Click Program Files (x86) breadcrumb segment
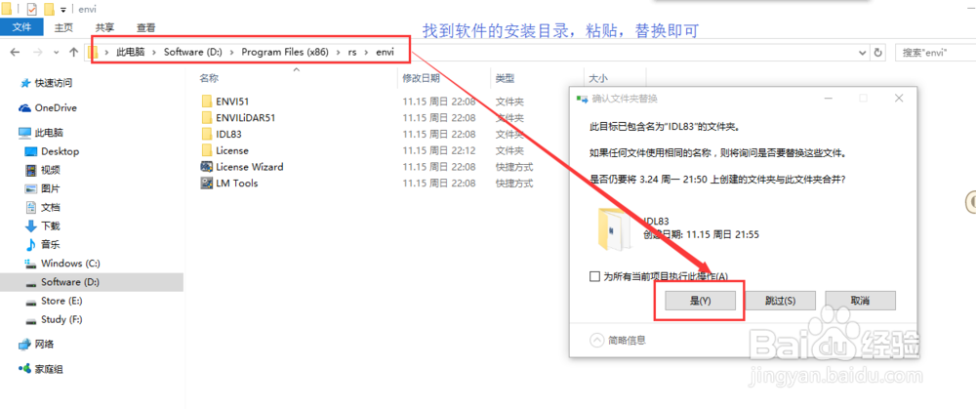This screenshot has width=976, height=409. tap(285, 53)
